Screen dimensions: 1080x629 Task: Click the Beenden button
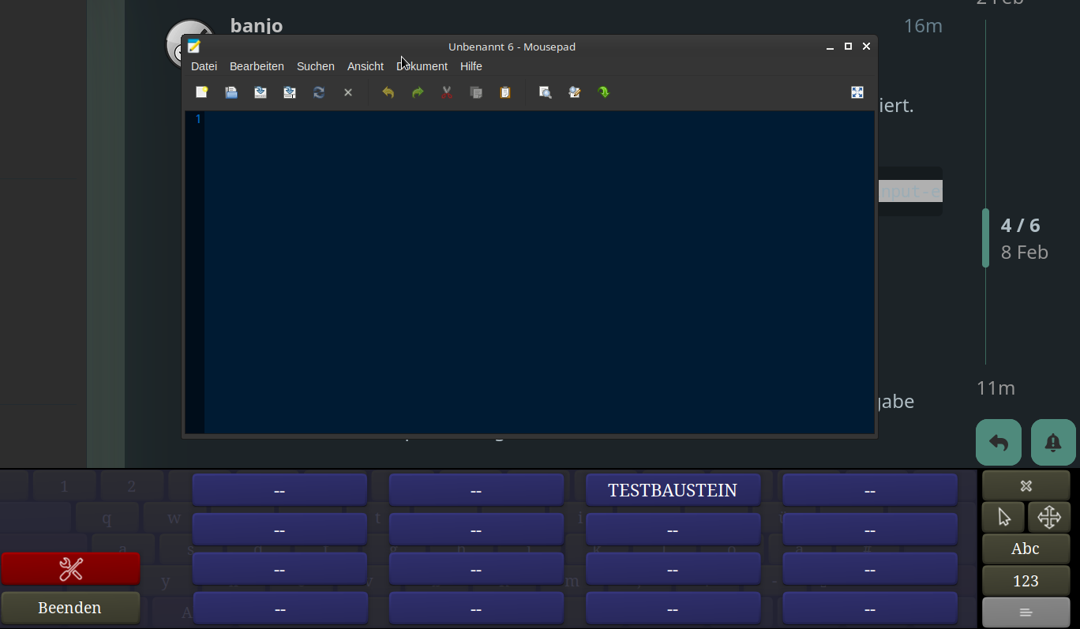70,608
